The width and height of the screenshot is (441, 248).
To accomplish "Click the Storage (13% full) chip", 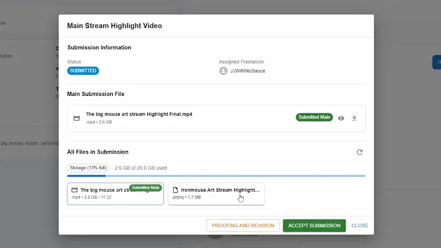I will pos(88,168).
